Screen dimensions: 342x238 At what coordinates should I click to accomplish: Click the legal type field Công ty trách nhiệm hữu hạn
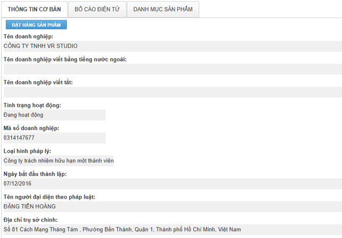(x=59, y=161)
